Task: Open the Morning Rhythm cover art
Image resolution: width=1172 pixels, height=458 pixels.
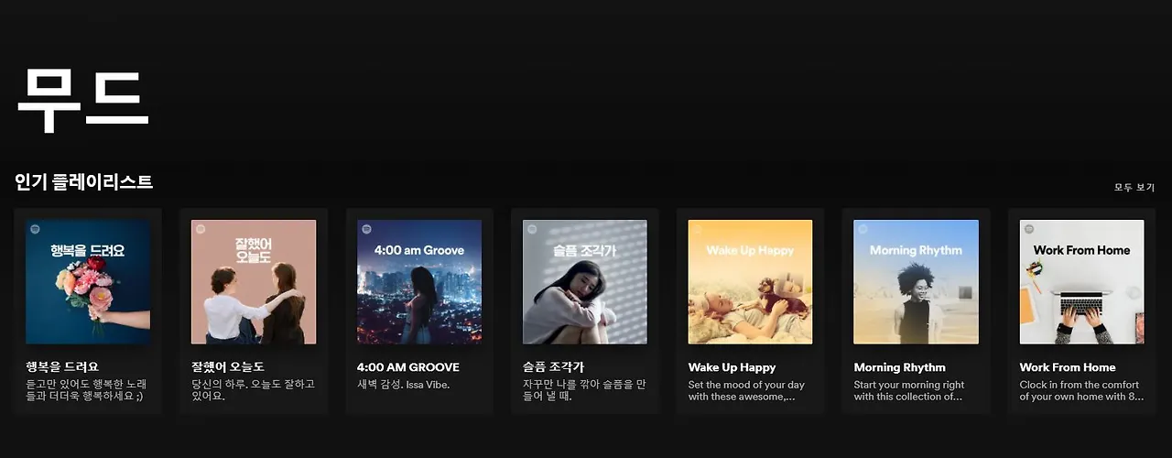Action: (x=917, y=282)
